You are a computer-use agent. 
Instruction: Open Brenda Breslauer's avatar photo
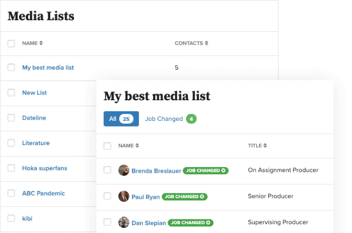124,170
